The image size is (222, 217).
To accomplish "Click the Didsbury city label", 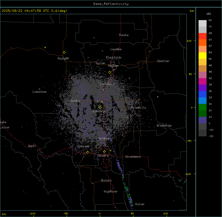I will 99,111.
